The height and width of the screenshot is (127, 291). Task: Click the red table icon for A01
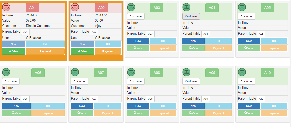[6, 7]
